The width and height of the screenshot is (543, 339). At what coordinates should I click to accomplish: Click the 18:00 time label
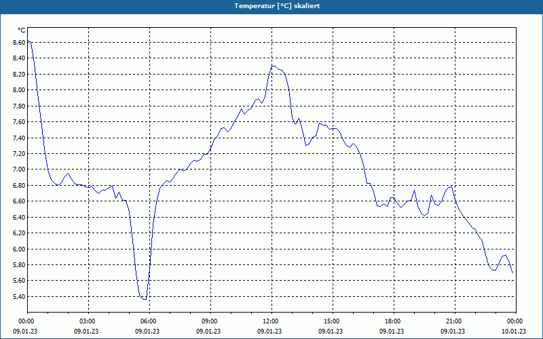point(394,321)
